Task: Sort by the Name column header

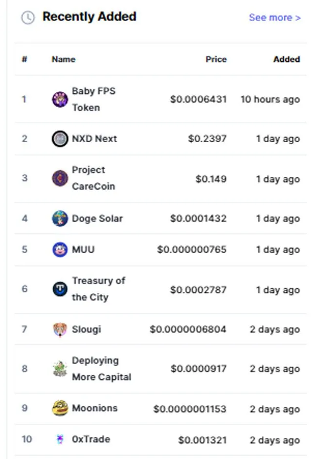Action: 64,59
